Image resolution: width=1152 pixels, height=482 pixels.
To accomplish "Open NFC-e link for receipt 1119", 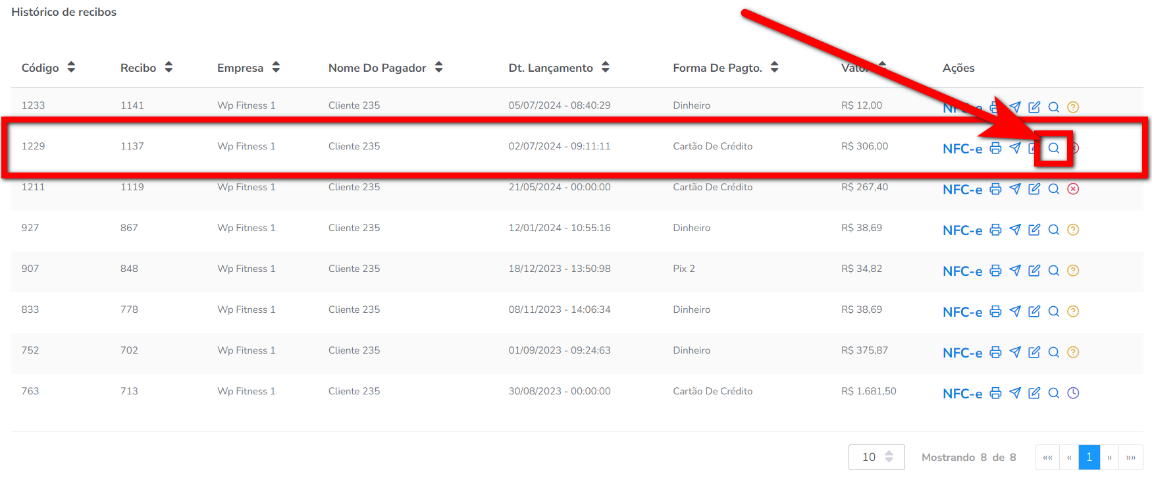I will click(x=962, y=190).
